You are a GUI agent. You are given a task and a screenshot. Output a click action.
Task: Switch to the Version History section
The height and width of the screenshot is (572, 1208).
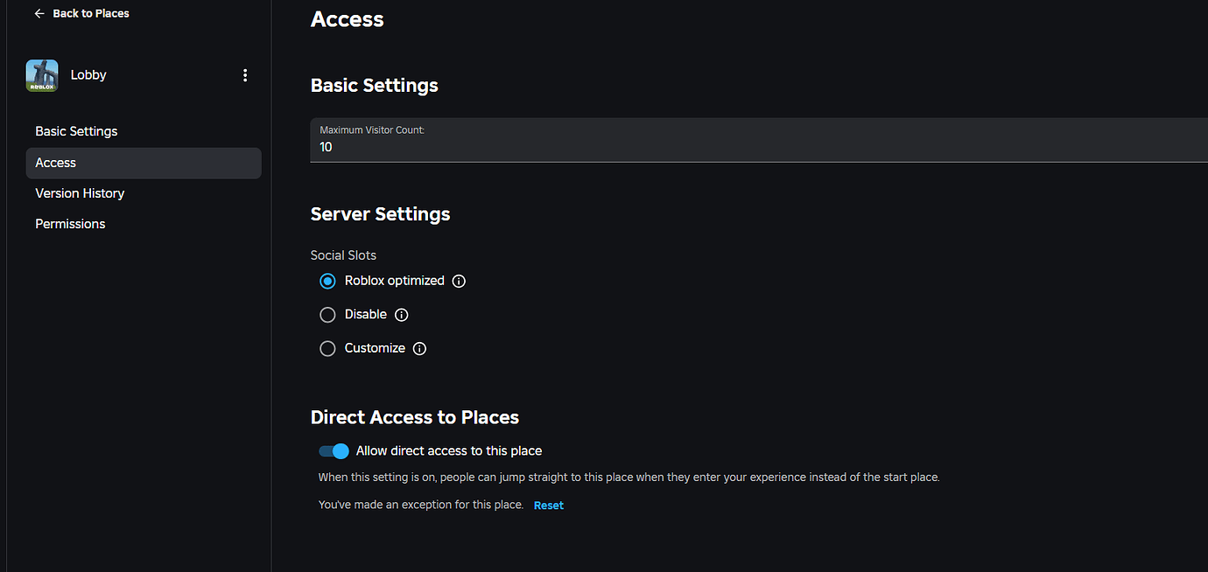click(x=80, y=192)
